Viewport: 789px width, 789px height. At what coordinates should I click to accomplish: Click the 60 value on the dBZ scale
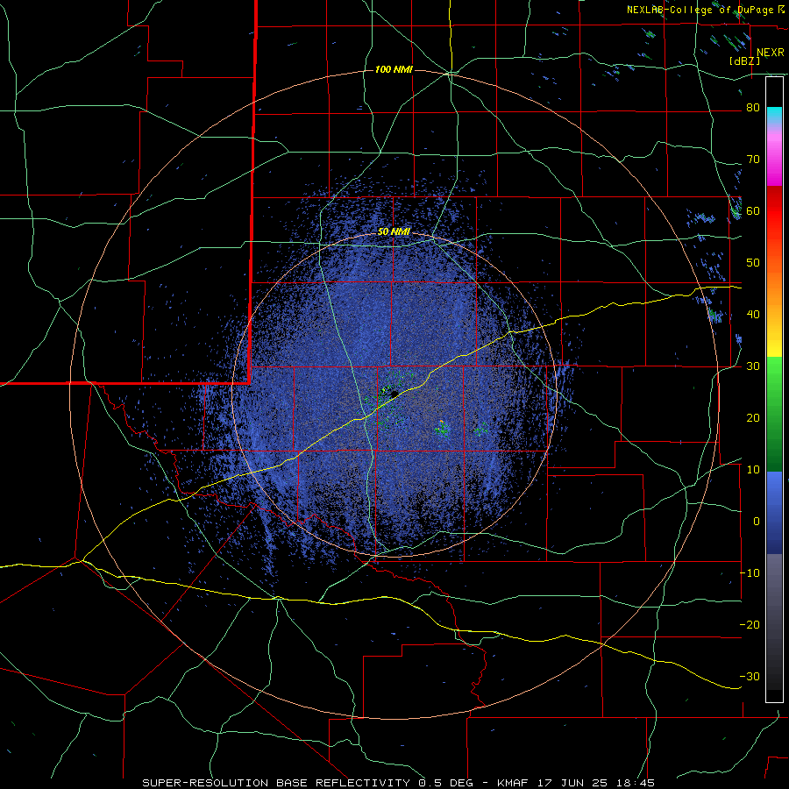point(753,210)
